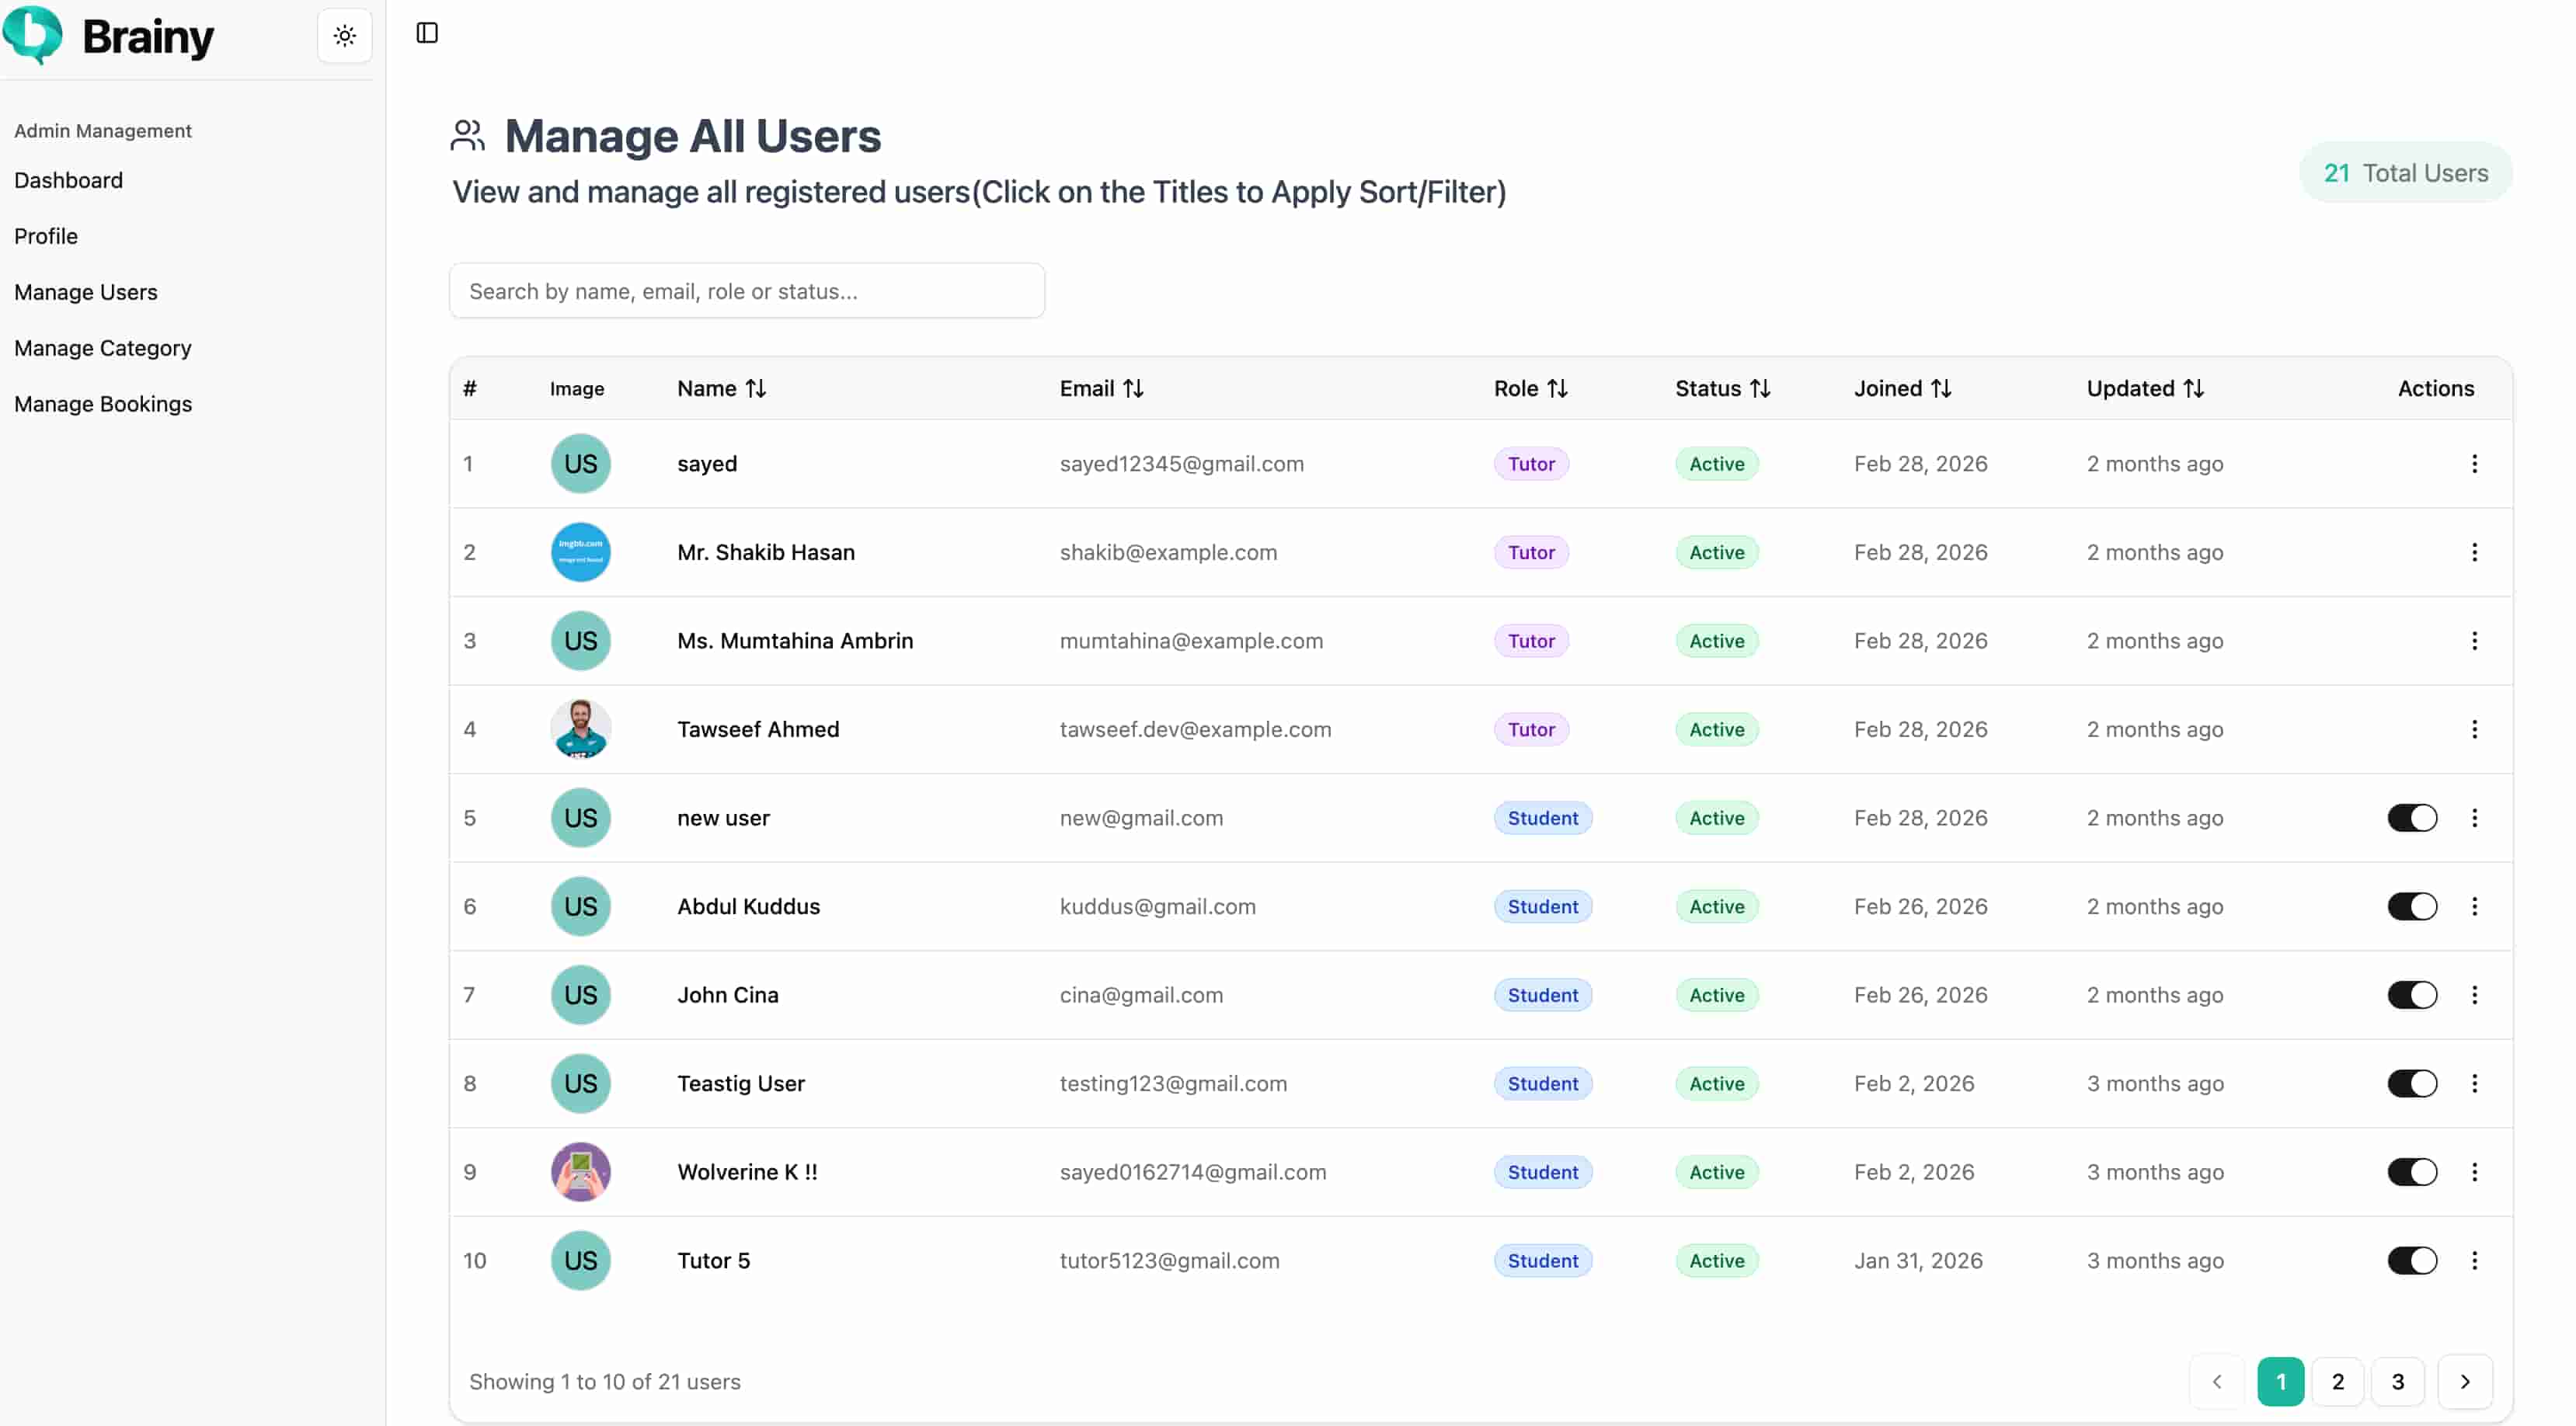Image resolution: width=2576 pixels, height=1426 pixels.
Task: Click joined date Jan 31, 2026
Action: 1918,1260
